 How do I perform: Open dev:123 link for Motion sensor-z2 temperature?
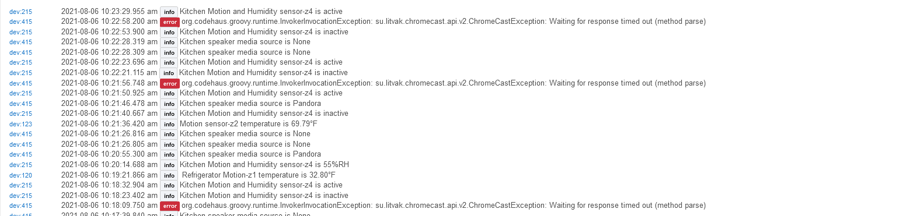[20, 124]
